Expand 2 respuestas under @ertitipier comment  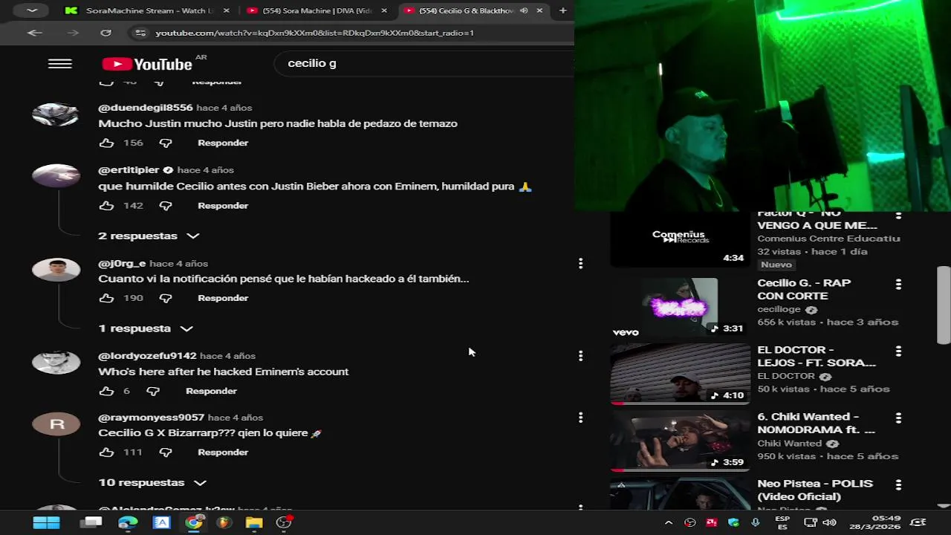point(149,236)
